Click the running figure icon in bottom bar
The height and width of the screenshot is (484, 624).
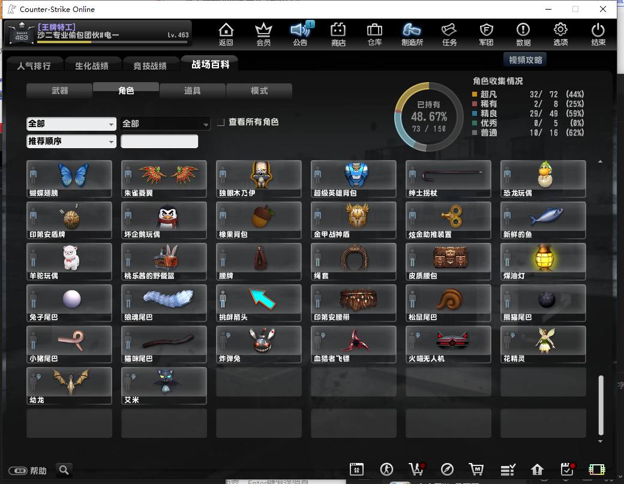(386, 470)
